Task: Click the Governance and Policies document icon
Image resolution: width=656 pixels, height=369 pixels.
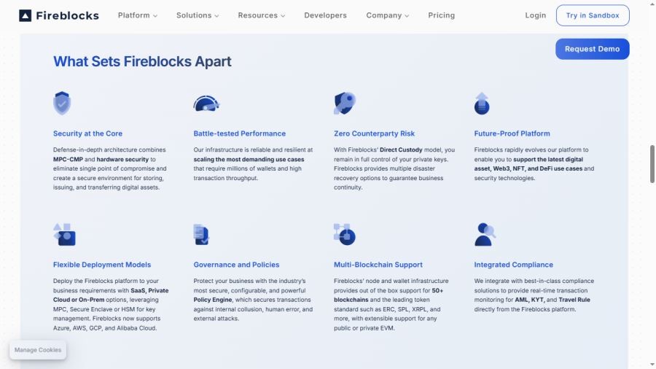Action: pyautogui.click(x=201, y=234)
